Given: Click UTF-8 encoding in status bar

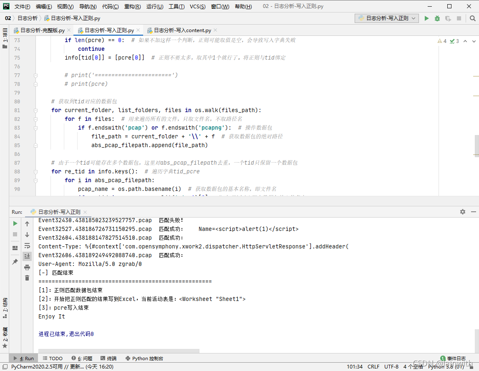Looking at the screenshot, I should click(x=391, y=367).
